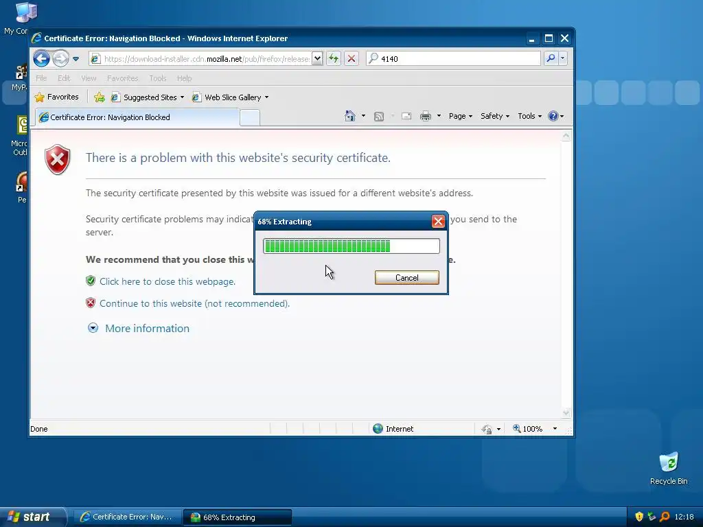
Task: Open the recent pages dropdown arrow
Action: pyautogui.click(x=76, y=59)
